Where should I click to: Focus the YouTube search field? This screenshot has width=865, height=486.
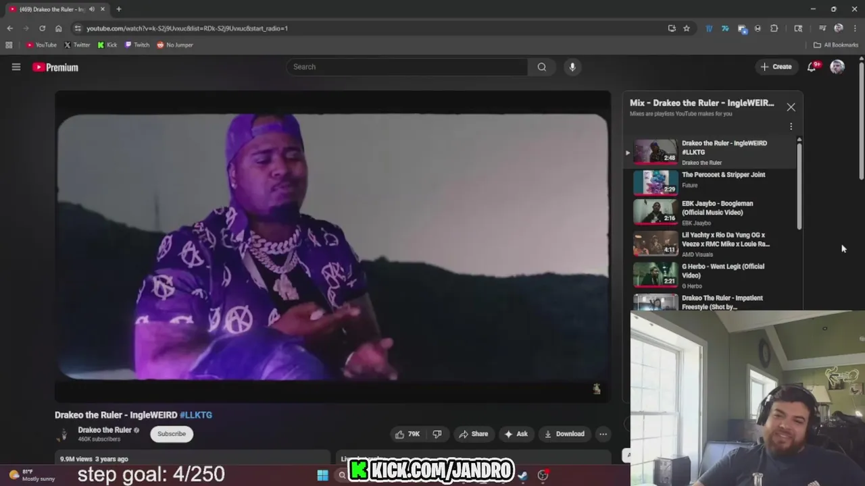tap(407, 67)
